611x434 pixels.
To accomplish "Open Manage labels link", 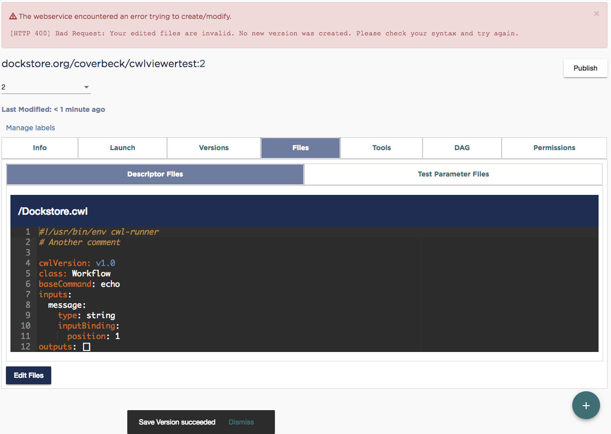I will coord(30,128).
